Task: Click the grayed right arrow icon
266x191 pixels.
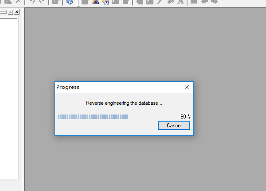Action: pos(215,2)
